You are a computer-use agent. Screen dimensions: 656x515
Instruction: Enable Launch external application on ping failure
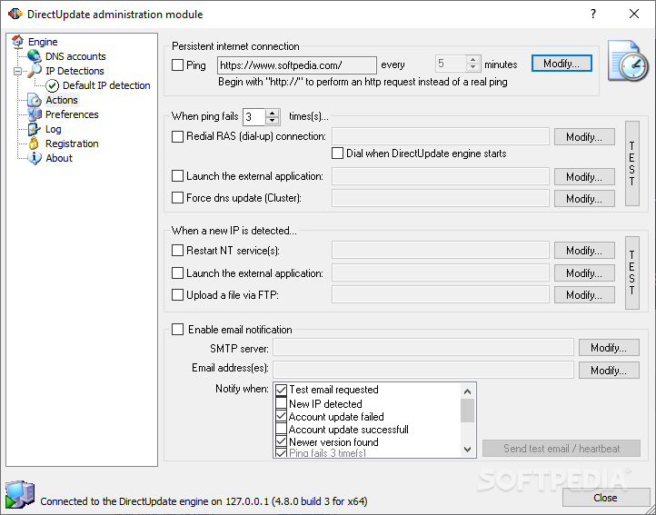click(177, 175)
